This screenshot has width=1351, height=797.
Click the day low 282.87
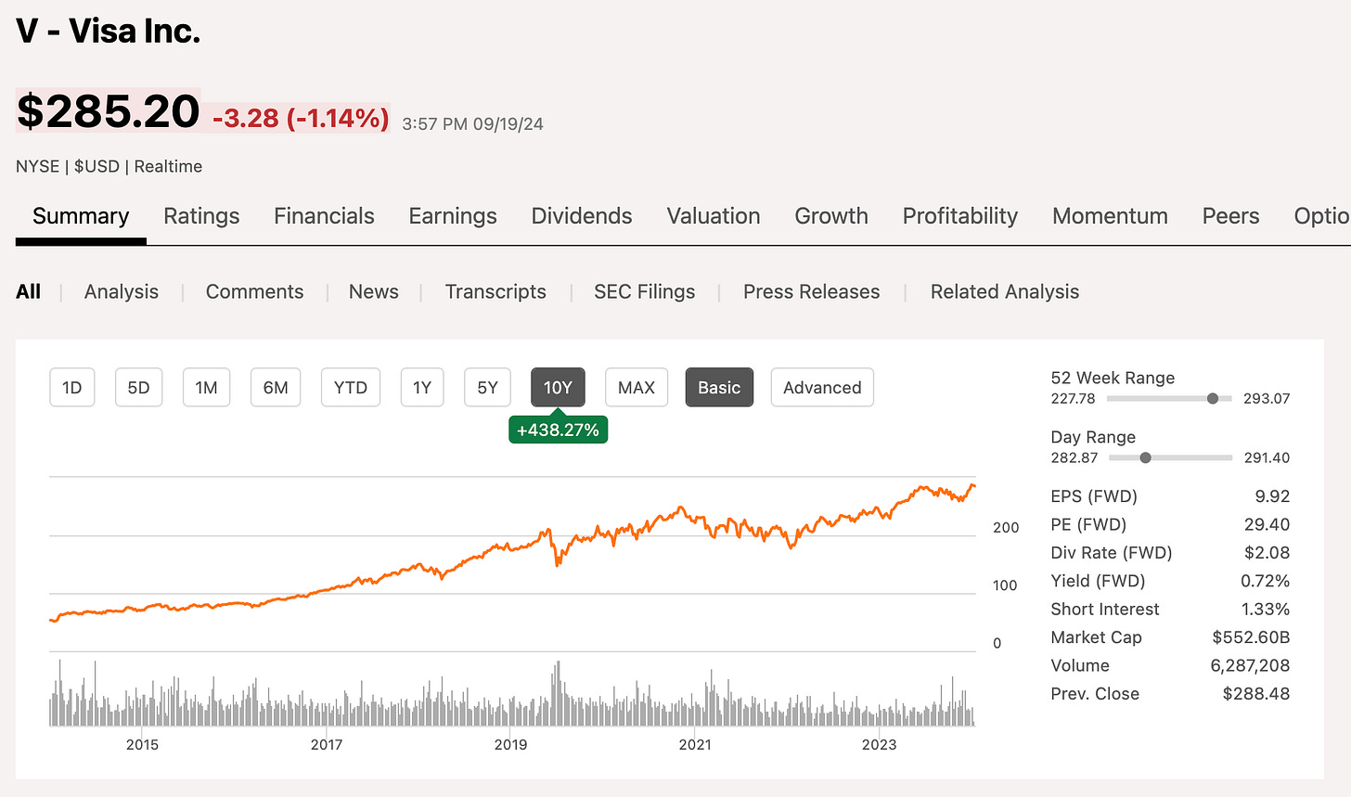(1074, 457)
